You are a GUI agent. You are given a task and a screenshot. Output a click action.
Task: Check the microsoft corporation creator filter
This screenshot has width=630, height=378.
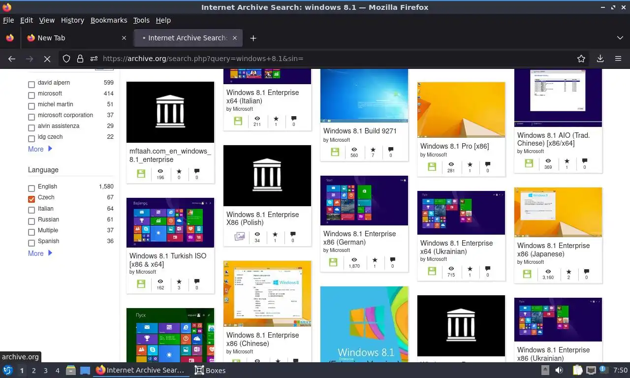click(x=31, y=117)
